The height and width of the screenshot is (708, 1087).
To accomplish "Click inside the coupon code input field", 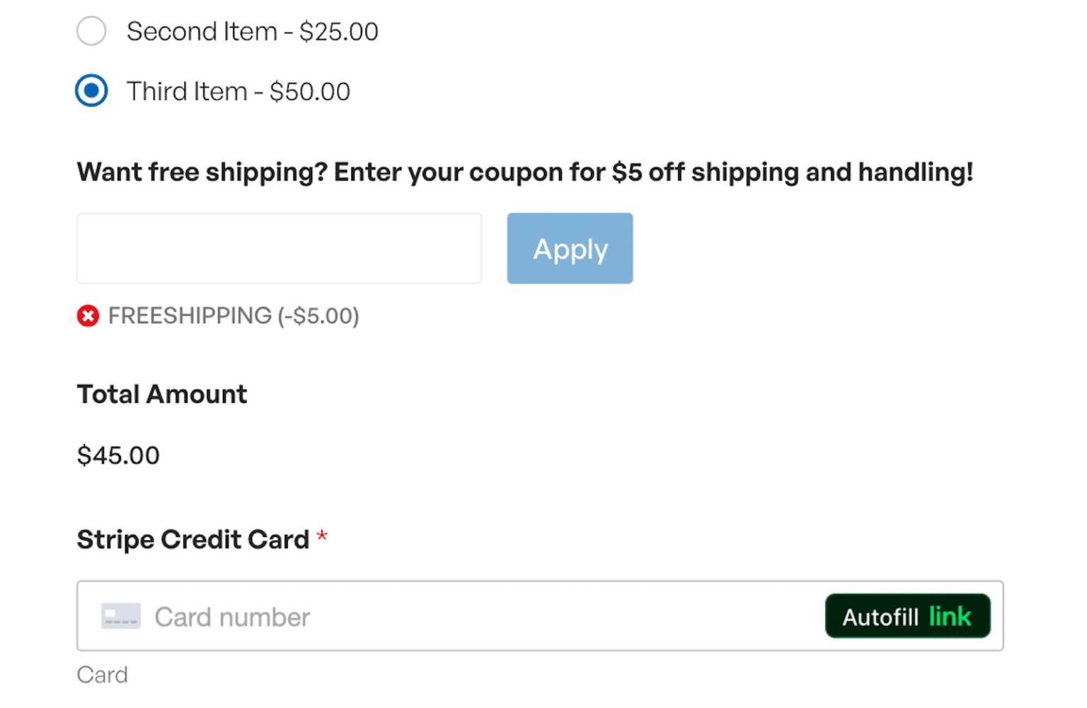I will tap(279, 248).
